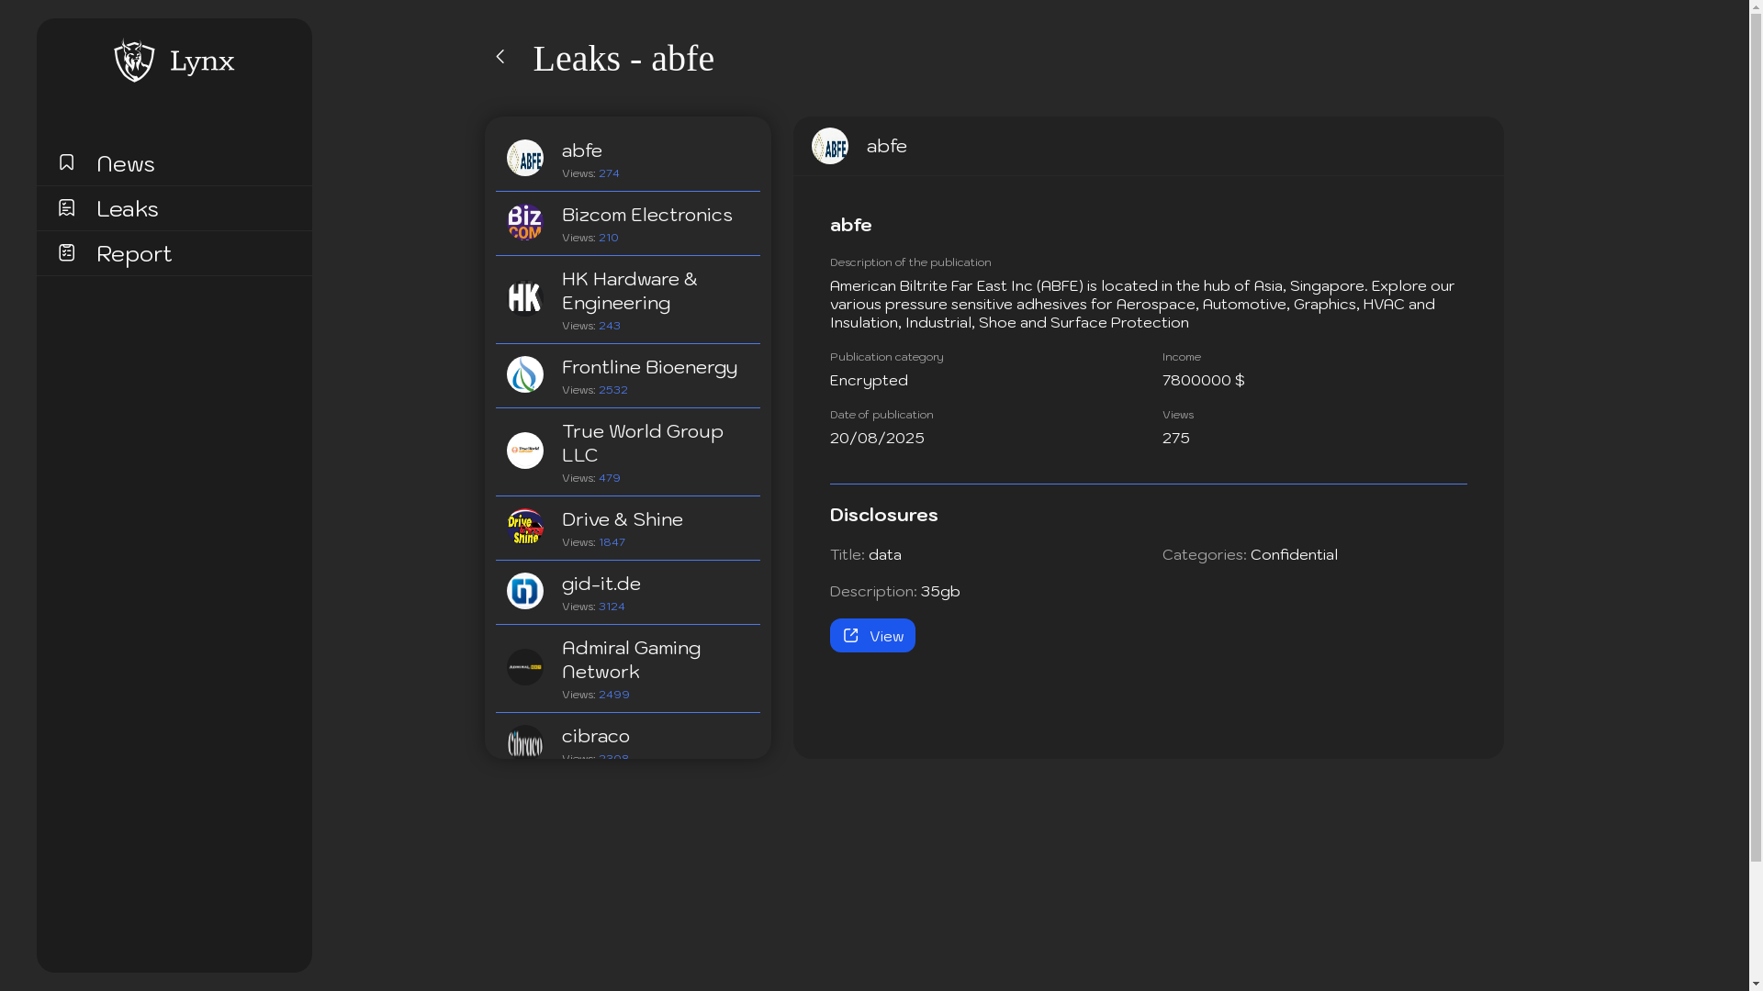Click the Drive & Shine logo
1763x991 pixels.
(525, 527)
